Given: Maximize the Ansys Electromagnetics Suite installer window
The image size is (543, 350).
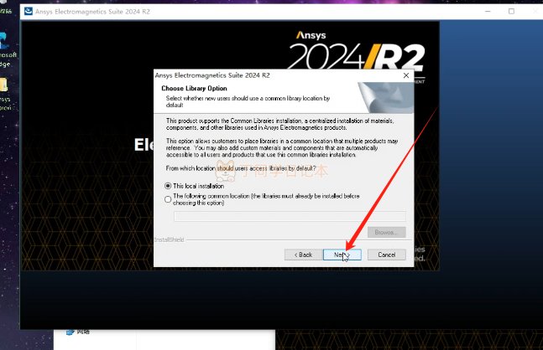Looking at the screenshot, I should [x=511, y=12].
